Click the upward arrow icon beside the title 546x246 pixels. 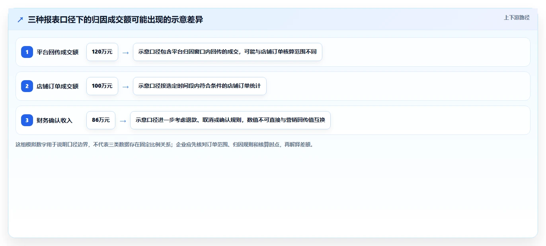coord(20,19)
